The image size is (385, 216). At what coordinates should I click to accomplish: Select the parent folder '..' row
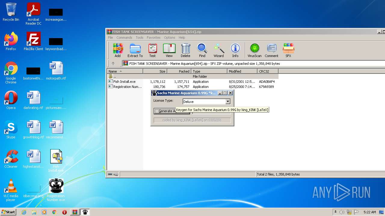click(x=192, y=76)
